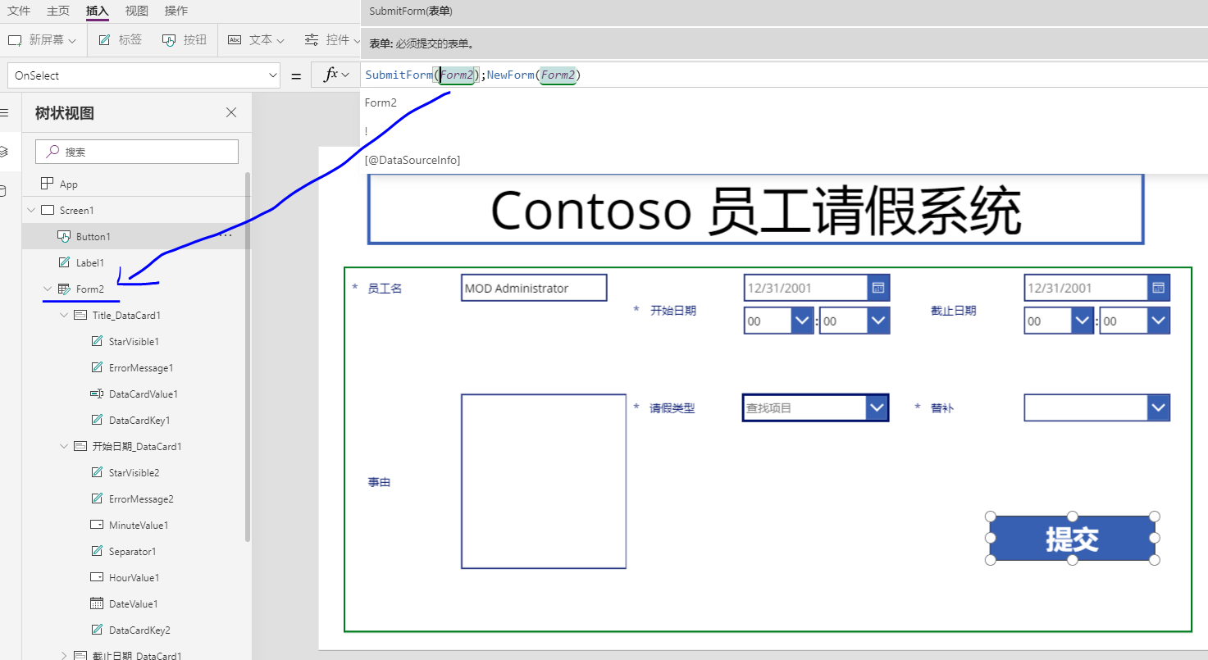This screenshot has width=1208, height=660.
Task: Click the 截止日期 date input field
Action: 1086,288
